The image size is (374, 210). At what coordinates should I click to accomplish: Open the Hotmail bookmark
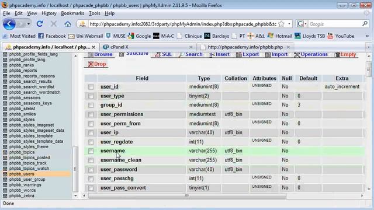pyautogui.click(x=280, y=36)
